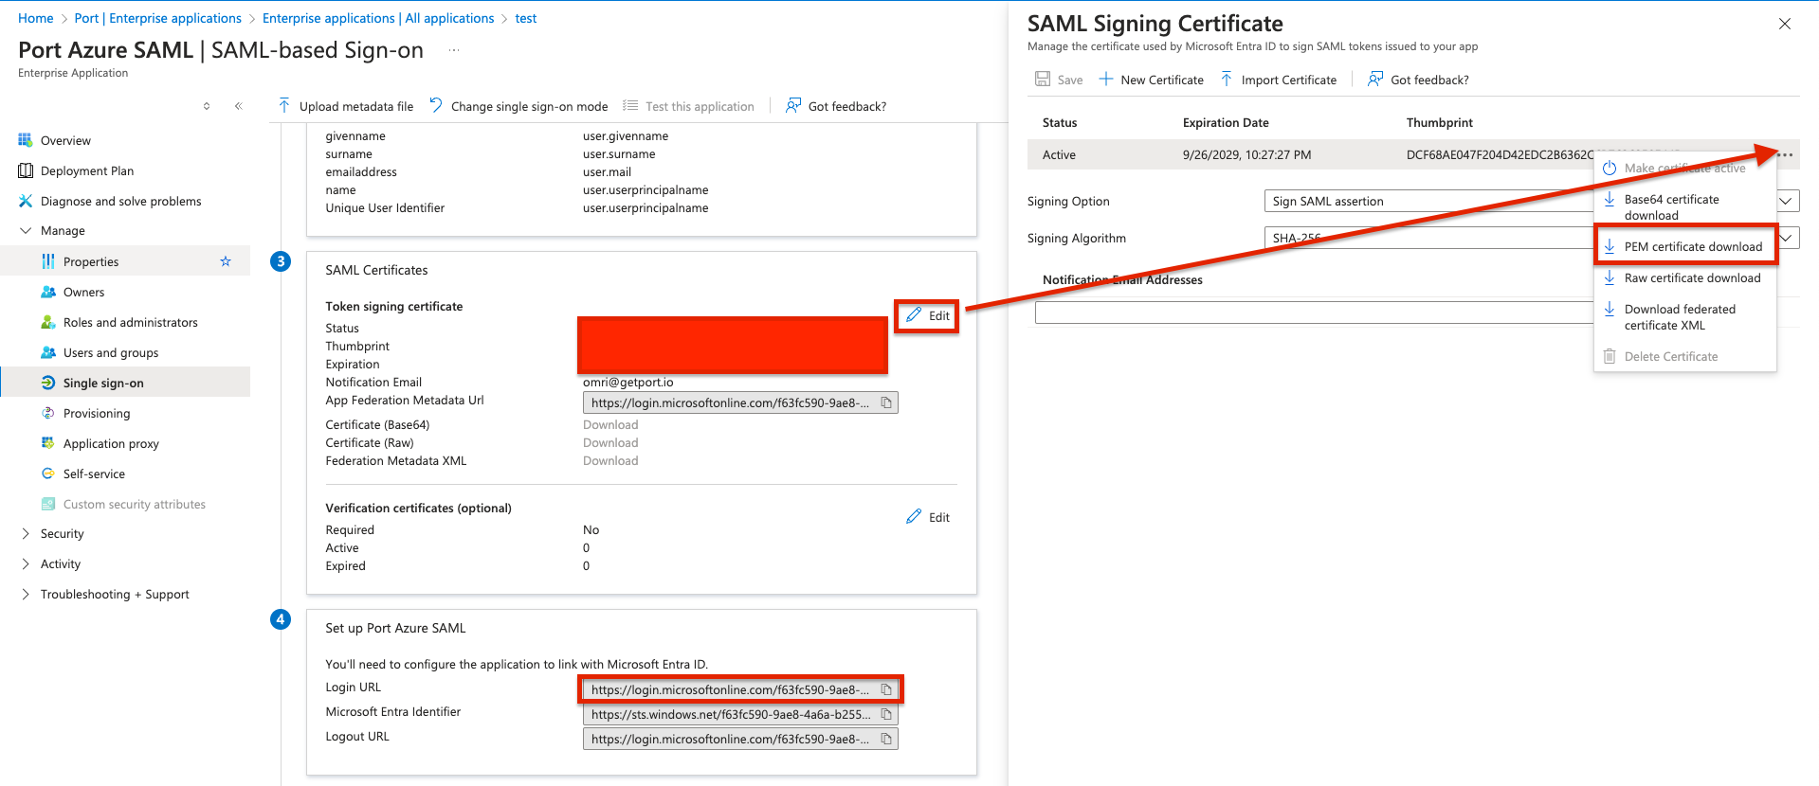1819x786 pixels.
Task: Open the Self-service page
Action: [94, 473]
